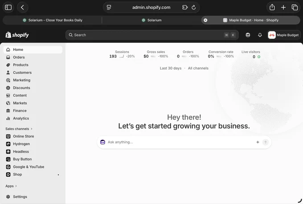
Task: Open notifications bell icon
Action: point(260,35)
